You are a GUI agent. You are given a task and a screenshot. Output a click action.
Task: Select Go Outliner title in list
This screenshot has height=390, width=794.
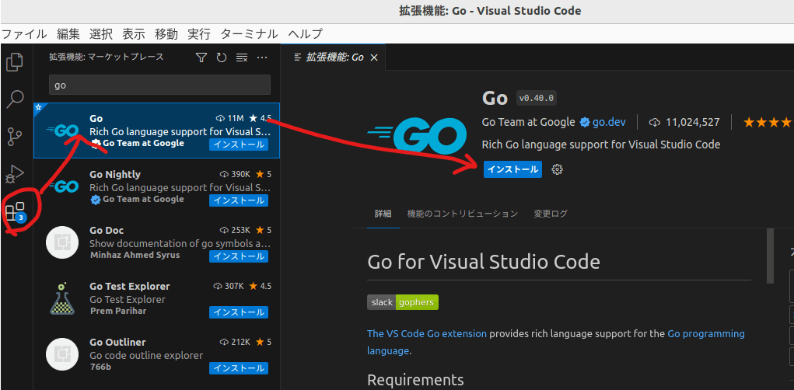(117, 342)
